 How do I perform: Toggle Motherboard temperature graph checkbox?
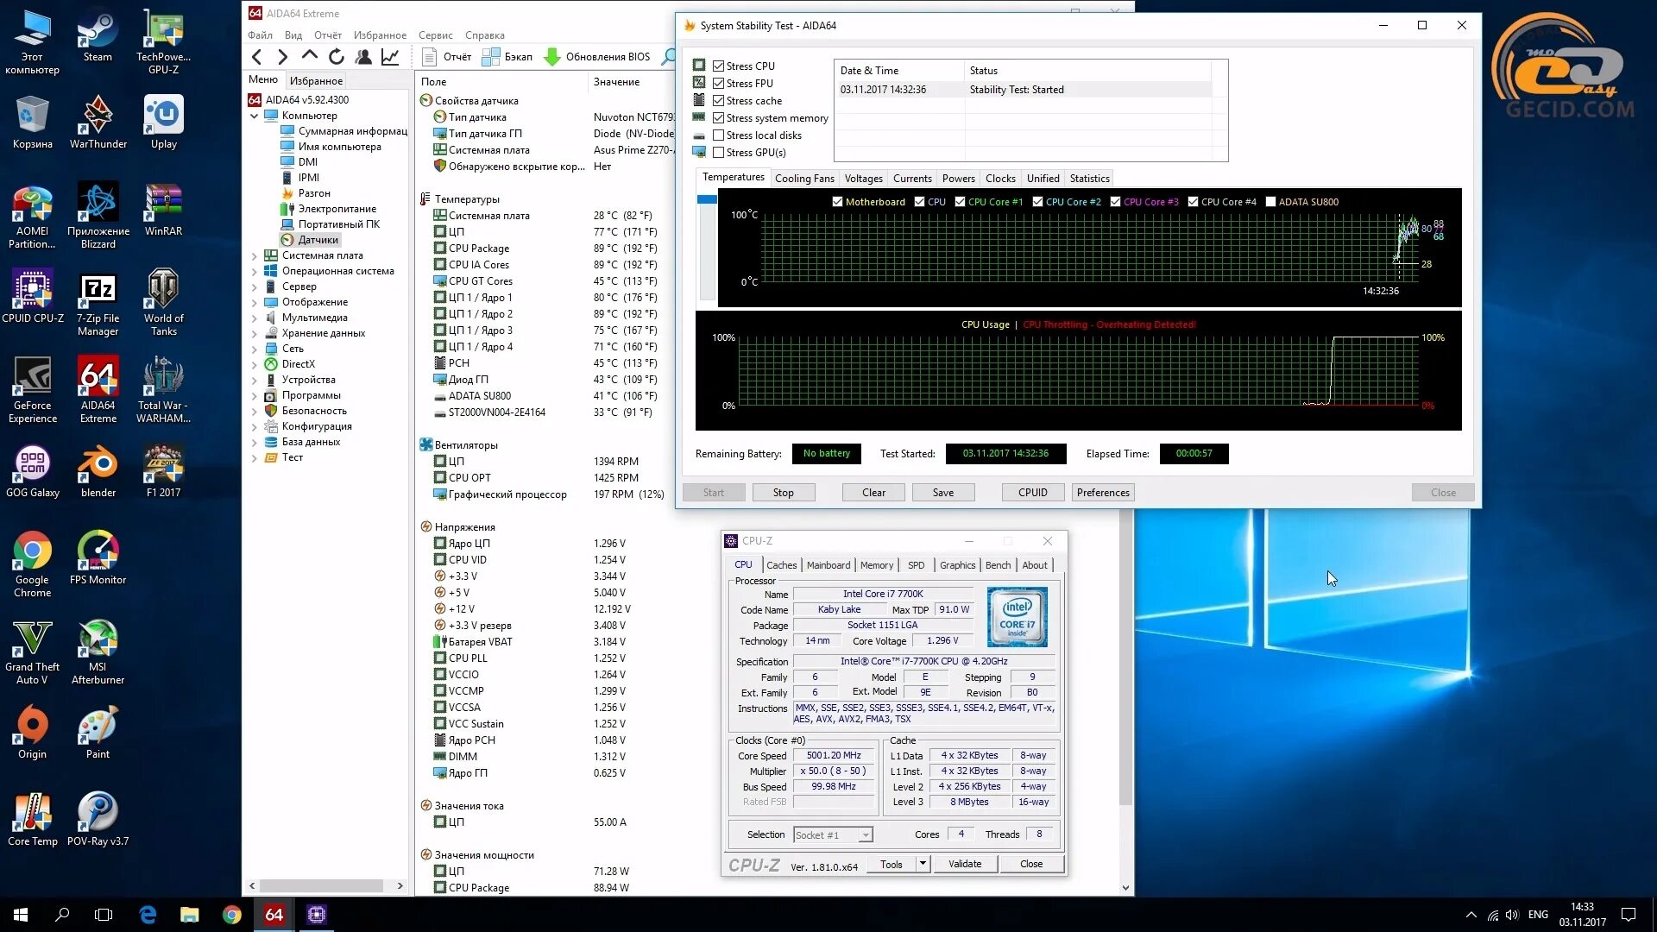pyautogui.click(x=837, y=202)
